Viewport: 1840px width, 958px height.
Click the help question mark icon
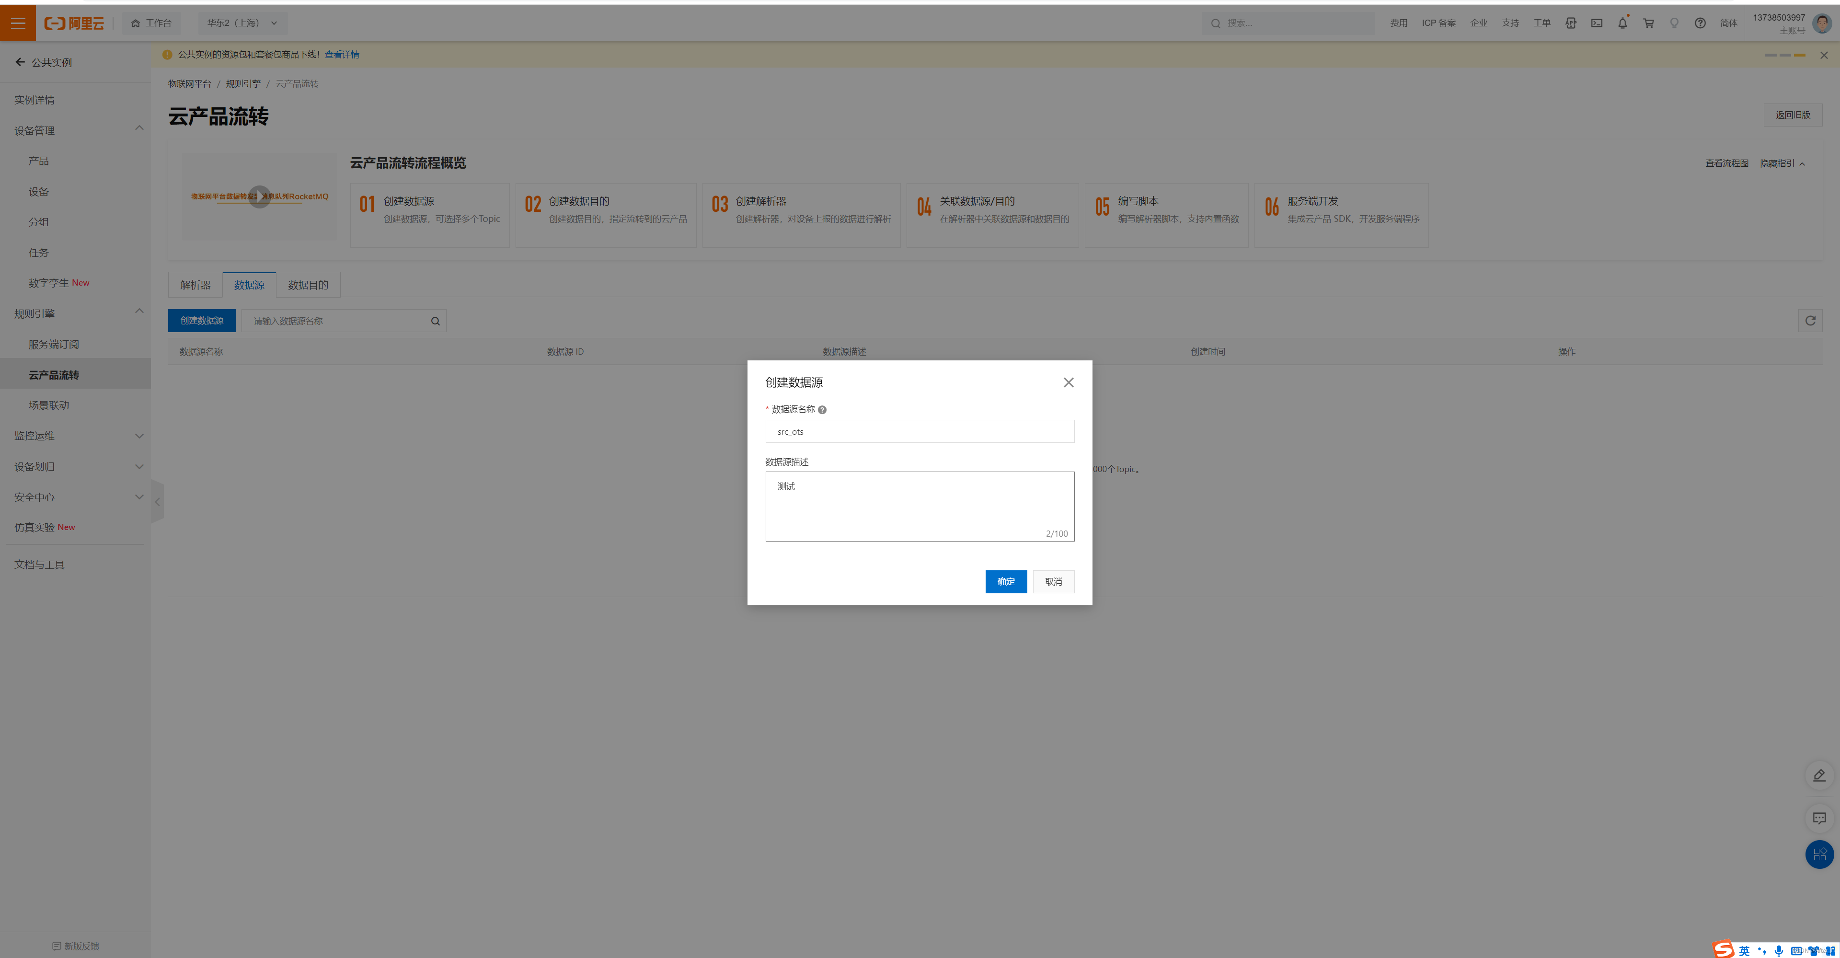coord(1700,23)
